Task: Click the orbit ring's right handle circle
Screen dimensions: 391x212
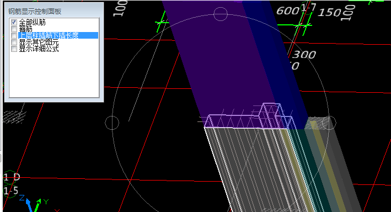Action: tap(329, 123)
